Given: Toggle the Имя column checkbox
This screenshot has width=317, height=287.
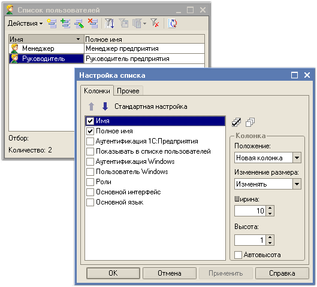Looking at the screenshot, I should (x=90, y=121).
